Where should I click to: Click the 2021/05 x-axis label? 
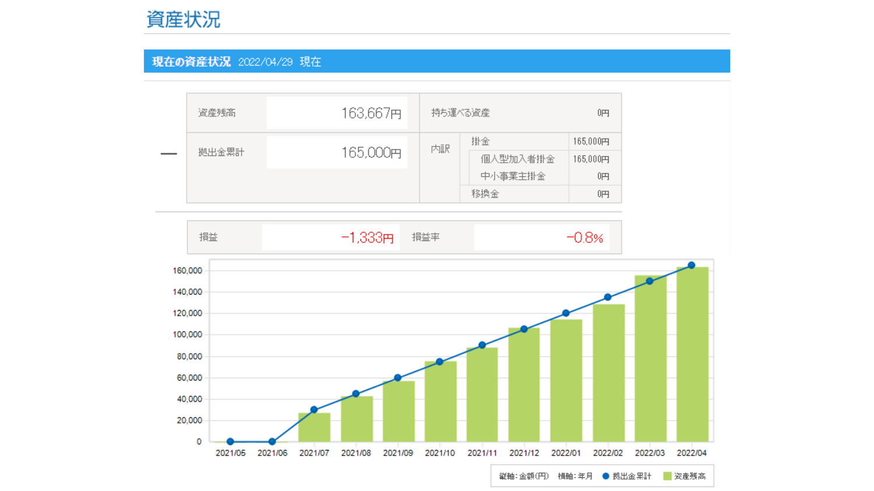coord(230,453)
